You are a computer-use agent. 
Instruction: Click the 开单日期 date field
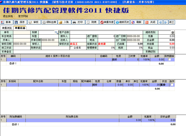pyautogui.click(x=50, y=40)
